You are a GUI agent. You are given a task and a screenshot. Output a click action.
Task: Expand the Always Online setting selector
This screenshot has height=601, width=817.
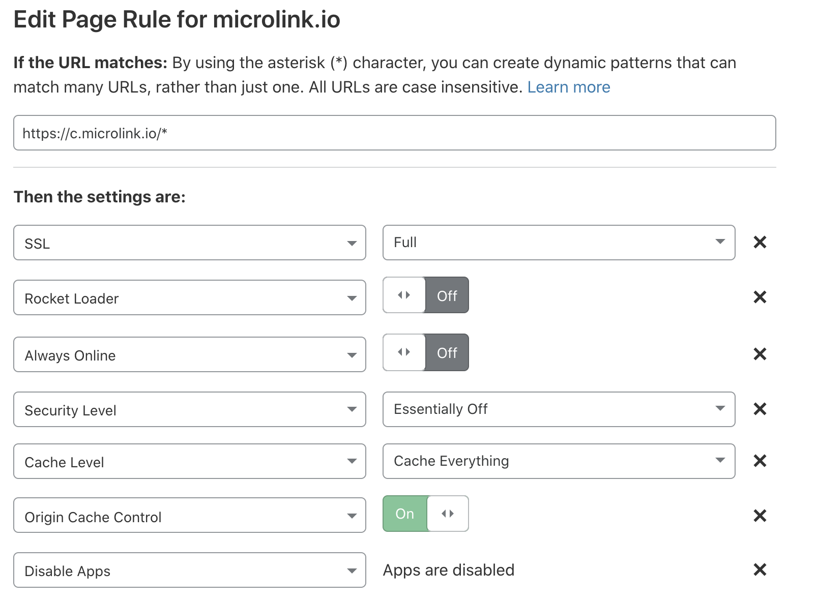coord(189,355)
